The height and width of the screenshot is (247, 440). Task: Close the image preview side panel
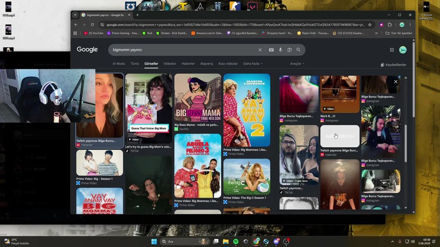tap(396, 82)
